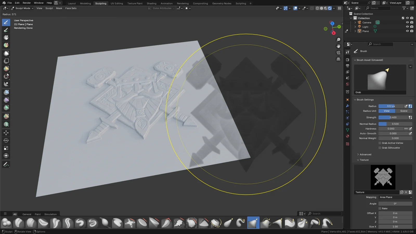Switch to the Texture Paint workspace tab
The width and height of the screenshot is (416, 234).
click(x=135, y=3)
